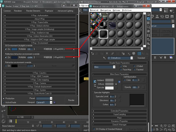Screen dimensions: 176x132
Task: Select ActiveShade radio button
Action: click(4, 102)
